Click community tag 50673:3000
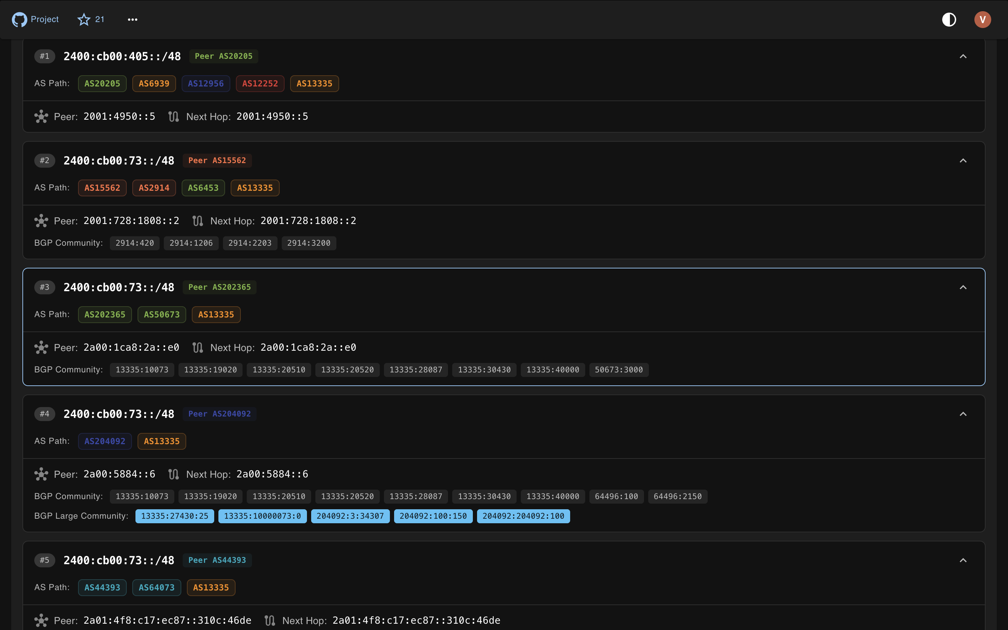The height and width of the screenshot is (630, 1008). tap(619, 370)
